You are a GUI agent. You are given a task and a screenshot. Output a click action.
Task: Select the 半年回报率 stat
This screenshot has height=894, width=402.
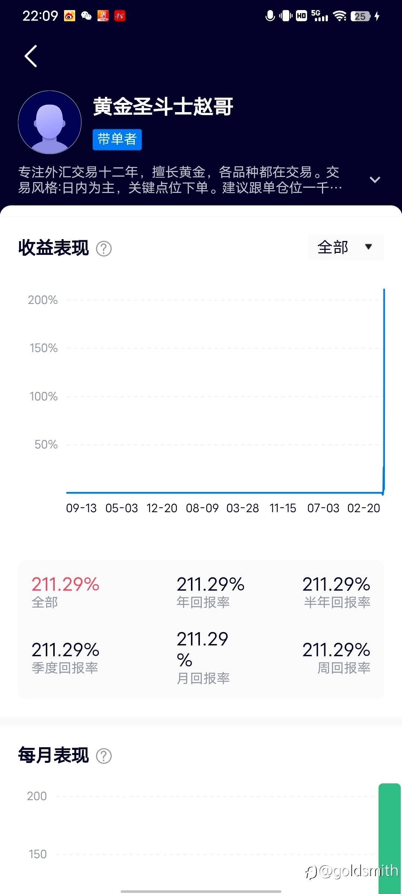point(336,592)
